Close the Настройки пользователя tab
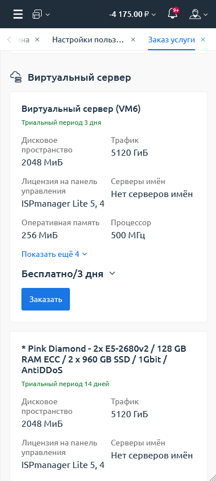216x481 pixels. (x=133, y=40)
